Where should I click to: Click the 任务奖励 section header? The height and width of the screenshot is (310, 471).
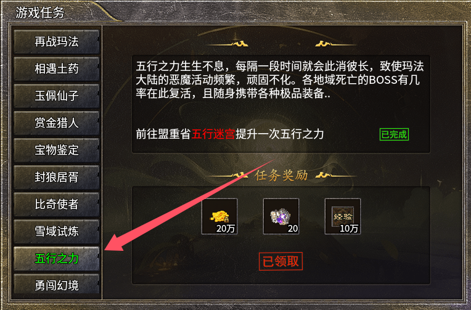coord(281,176)
